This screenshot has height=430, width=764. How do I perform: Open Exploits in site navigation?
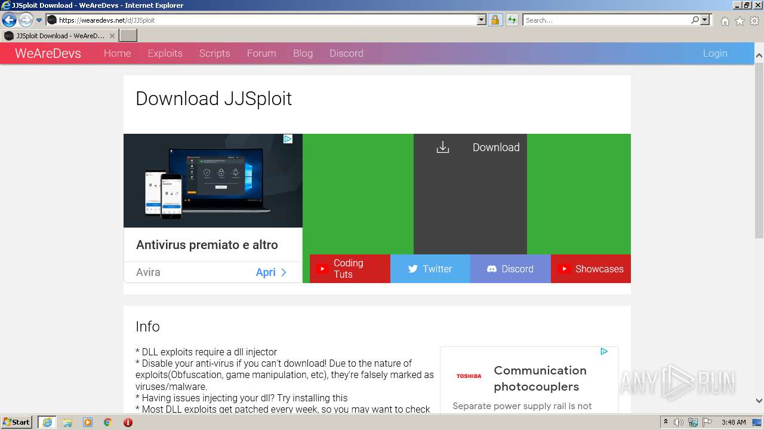click(165, 53)
